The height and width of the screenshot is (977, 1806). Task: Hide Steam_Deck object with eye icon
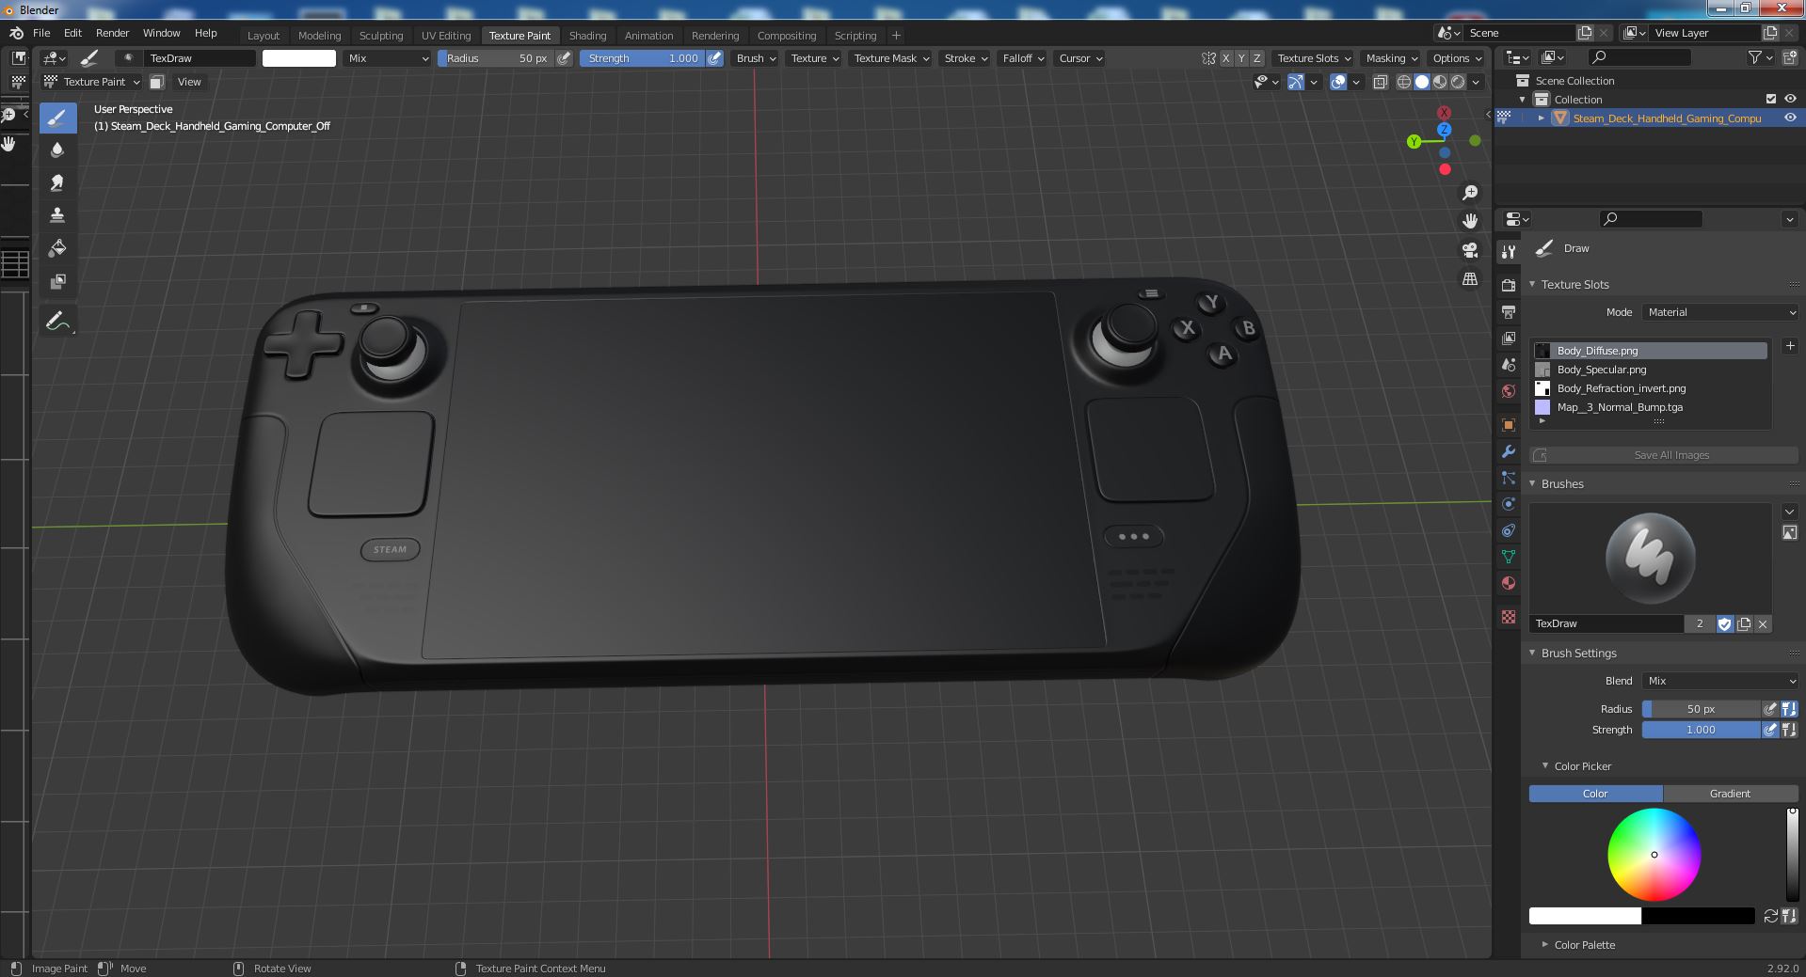click(x=1790, y=118)
